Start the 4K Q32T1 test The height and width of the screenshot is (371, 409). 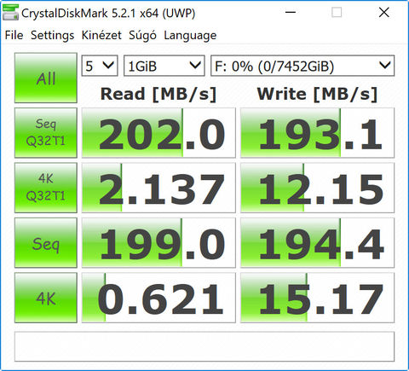pos(46,188)
